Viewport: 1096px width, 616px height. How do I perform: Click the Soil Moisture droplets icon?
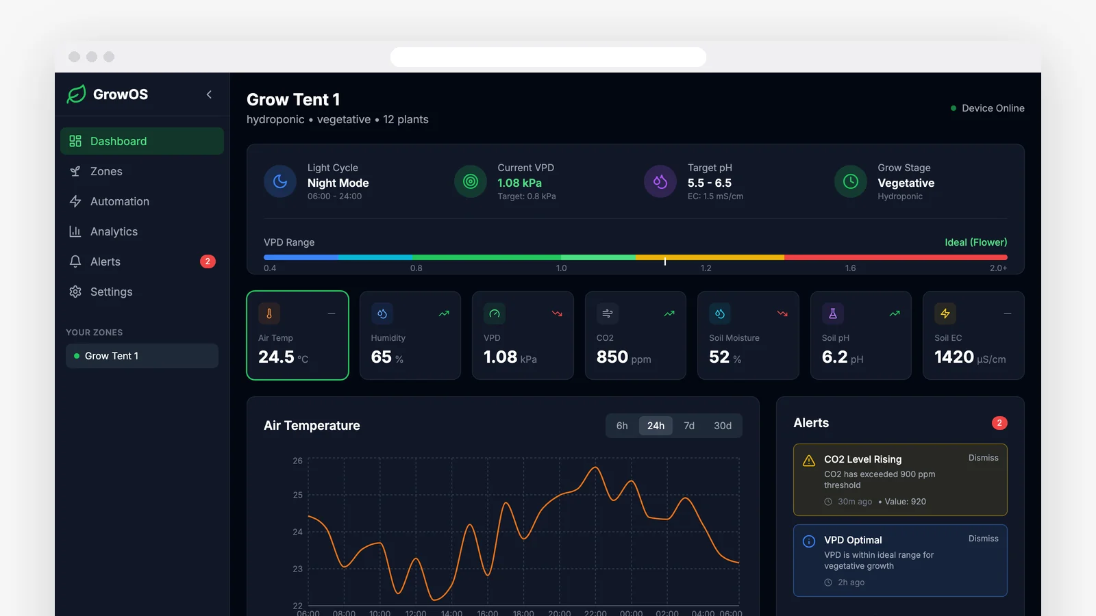(720, 313)
